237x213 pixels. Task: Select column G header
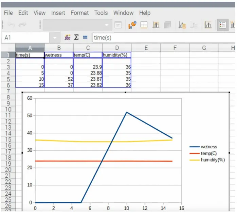click(x=204, y=48)
